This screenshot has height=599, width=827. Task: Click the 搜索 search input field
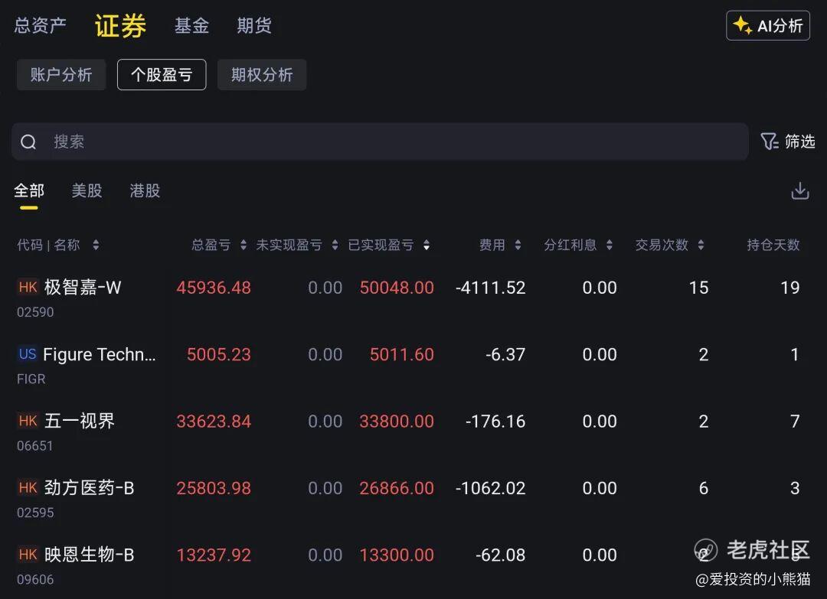tap(383, 142)
